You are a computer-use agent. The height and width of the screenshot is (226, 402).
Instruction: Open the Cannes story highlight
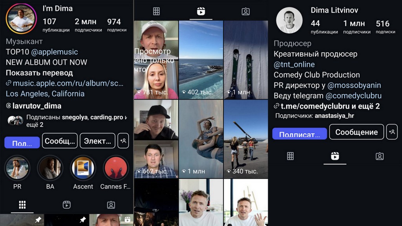point(116,168)
